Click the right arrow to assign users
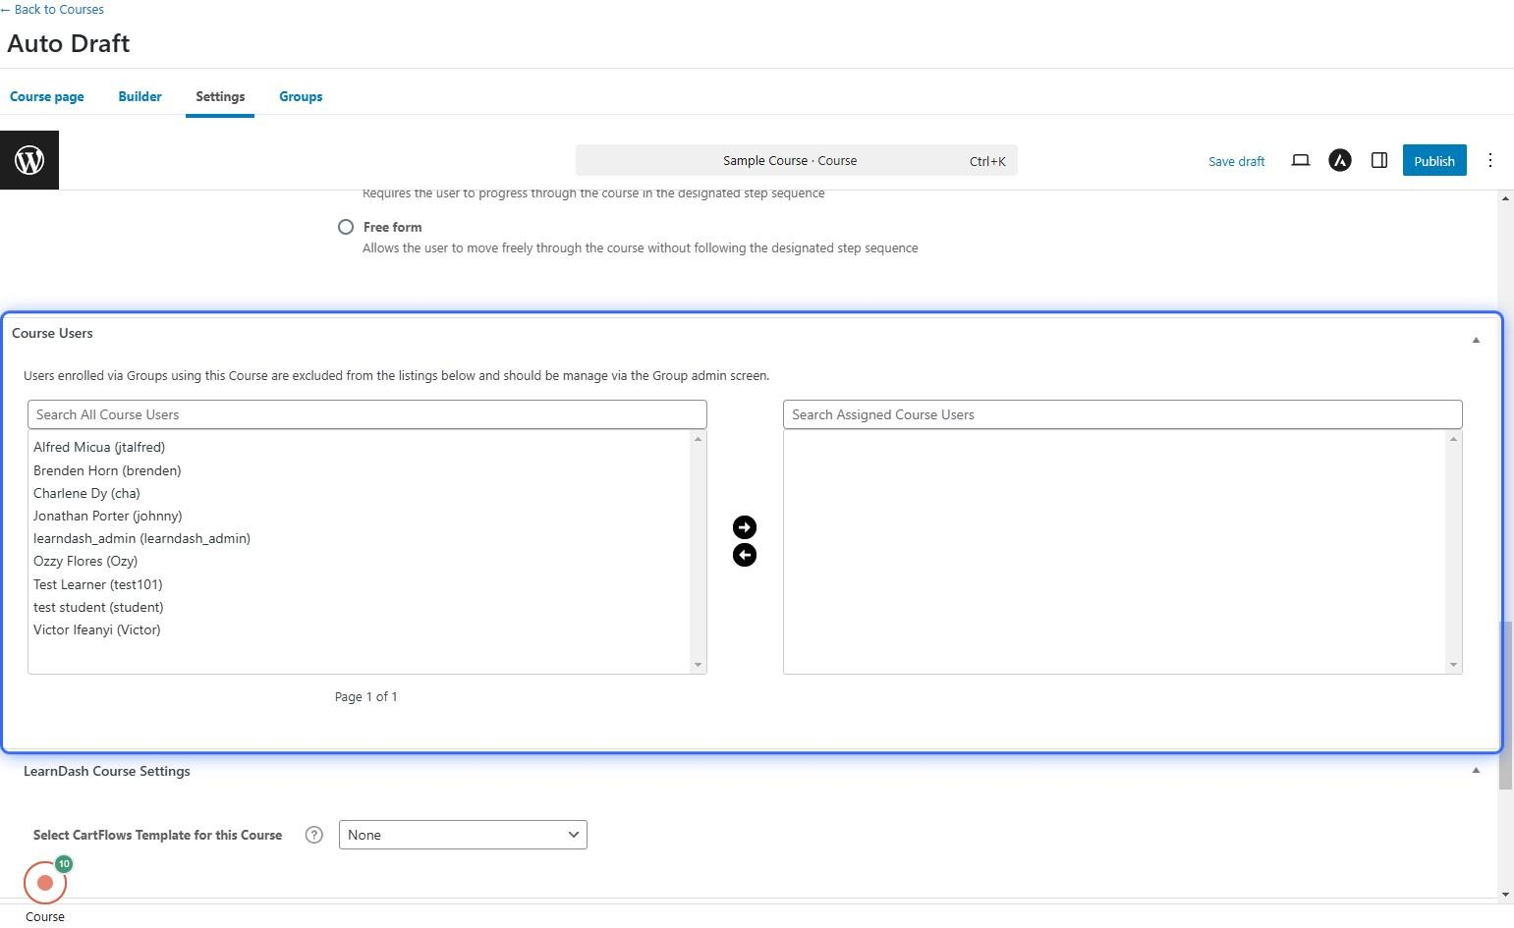This screenshot has height=928, width=1514. tap(744, 527)
